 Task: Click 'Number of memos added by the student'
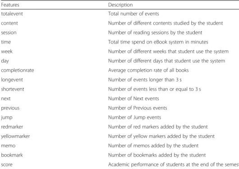click(x=153, y=146)
